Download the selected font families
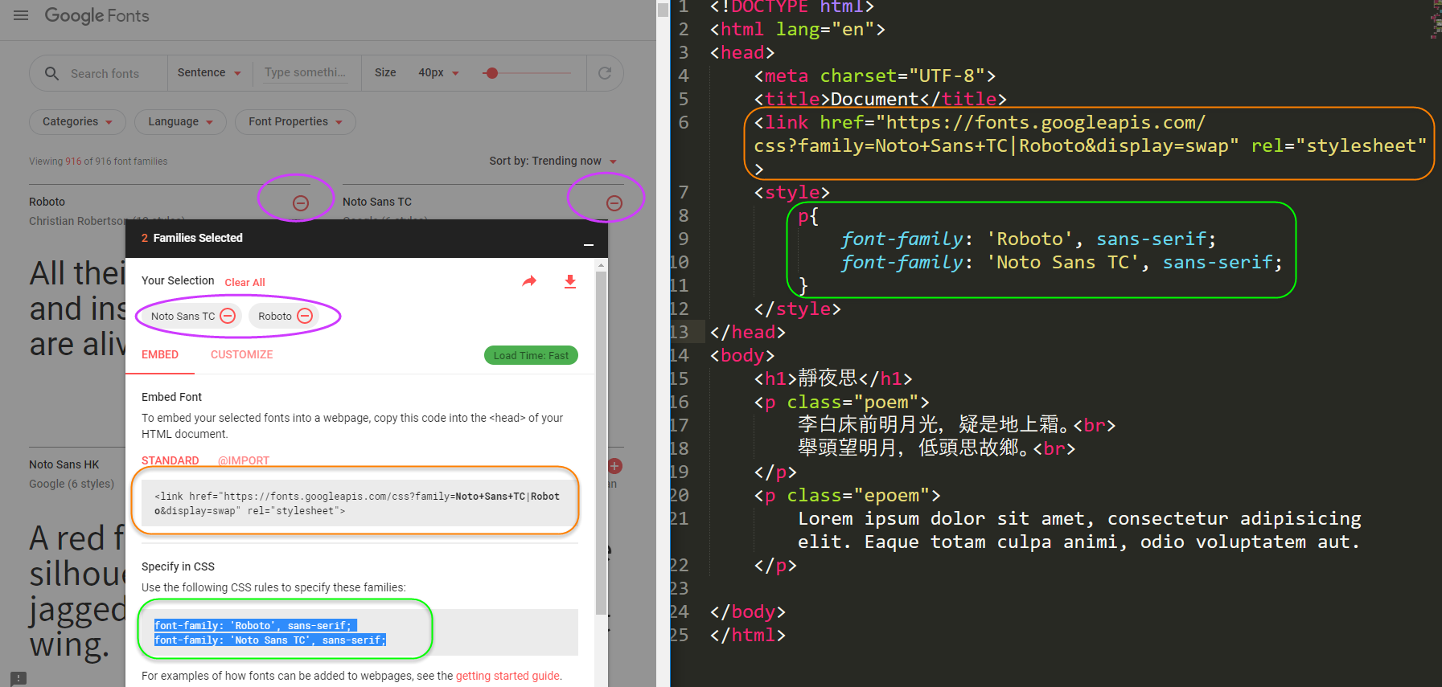The width and height of the screenshot is (1442, 687). 570,281
